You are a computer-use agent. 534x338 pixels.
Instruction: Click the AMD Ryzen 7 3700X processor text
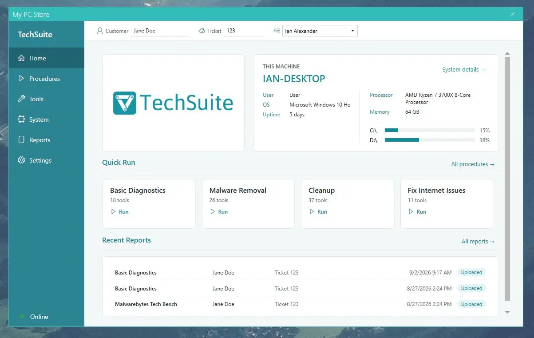click(x=438, y=98)
